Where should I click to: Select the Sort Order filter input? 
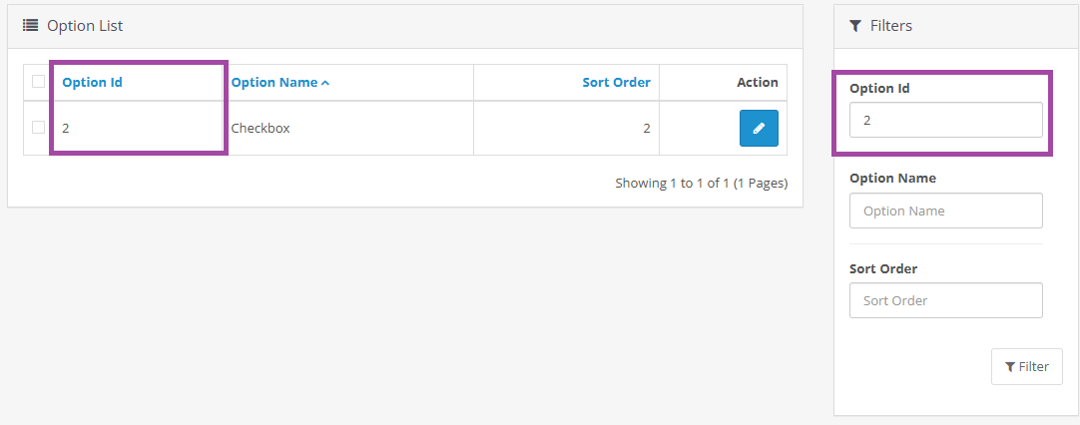click(945, 300)
